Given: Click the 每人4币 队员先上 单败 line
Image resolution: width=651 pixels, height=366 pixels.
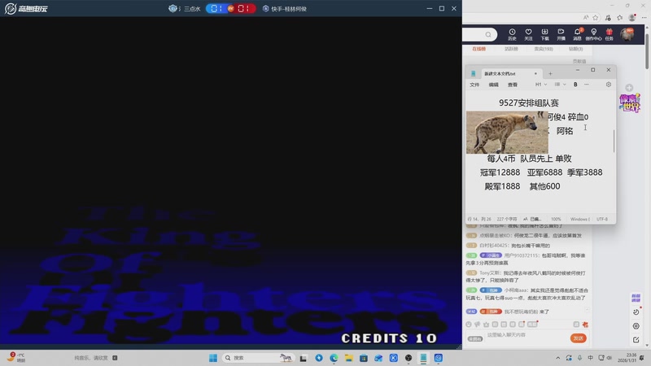Looking at the screenshot, I should pos(529,159).
